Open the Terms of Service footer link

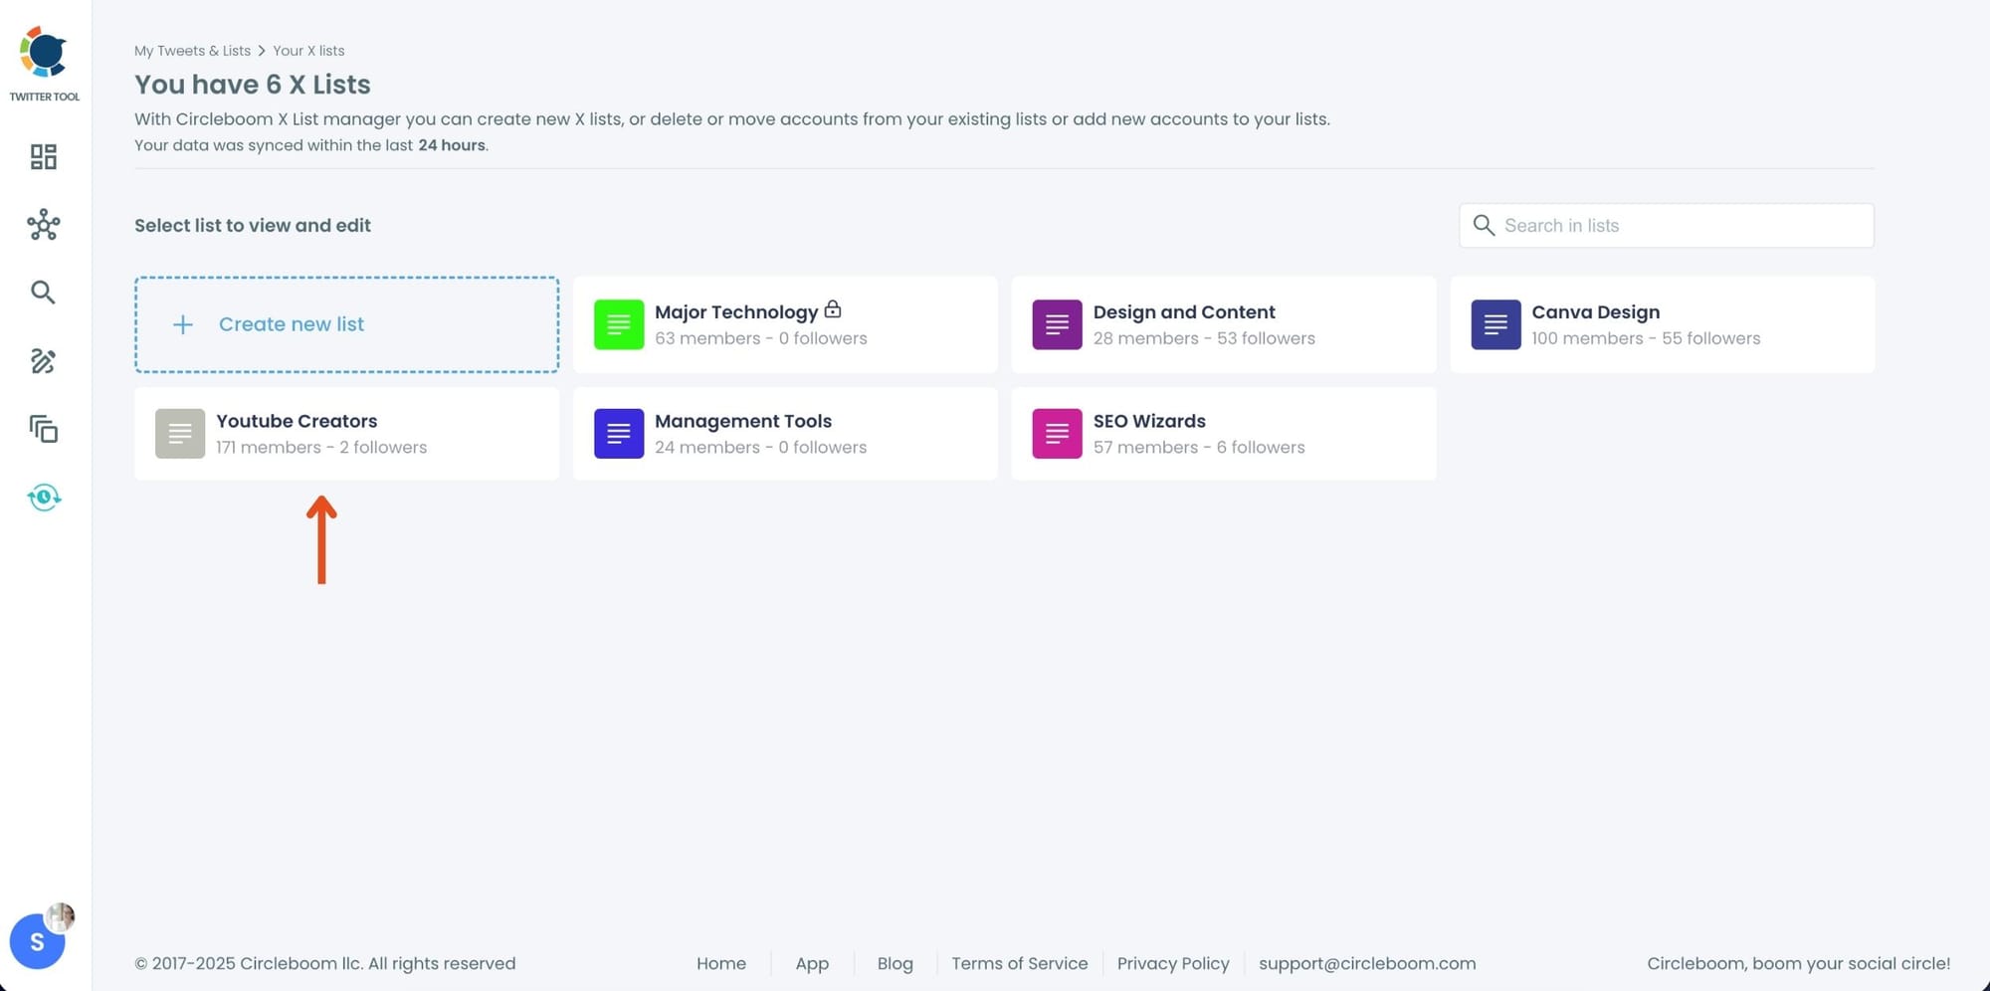1019,963
